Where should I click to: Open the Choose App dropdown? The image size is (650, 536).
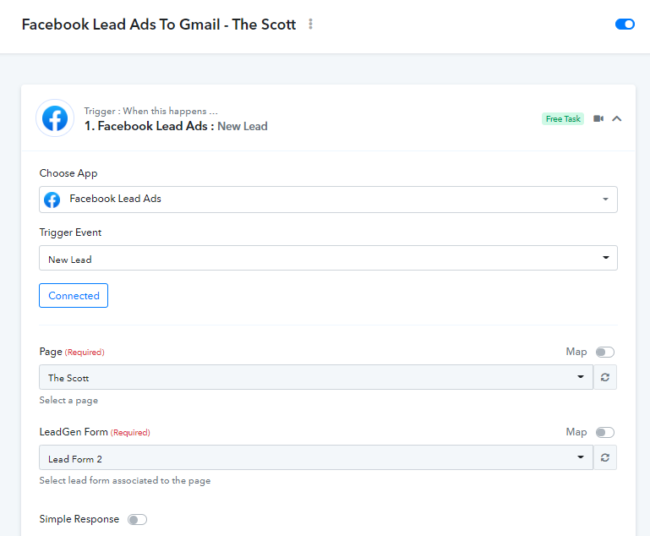pyautogui.click(x=328, y=200)
